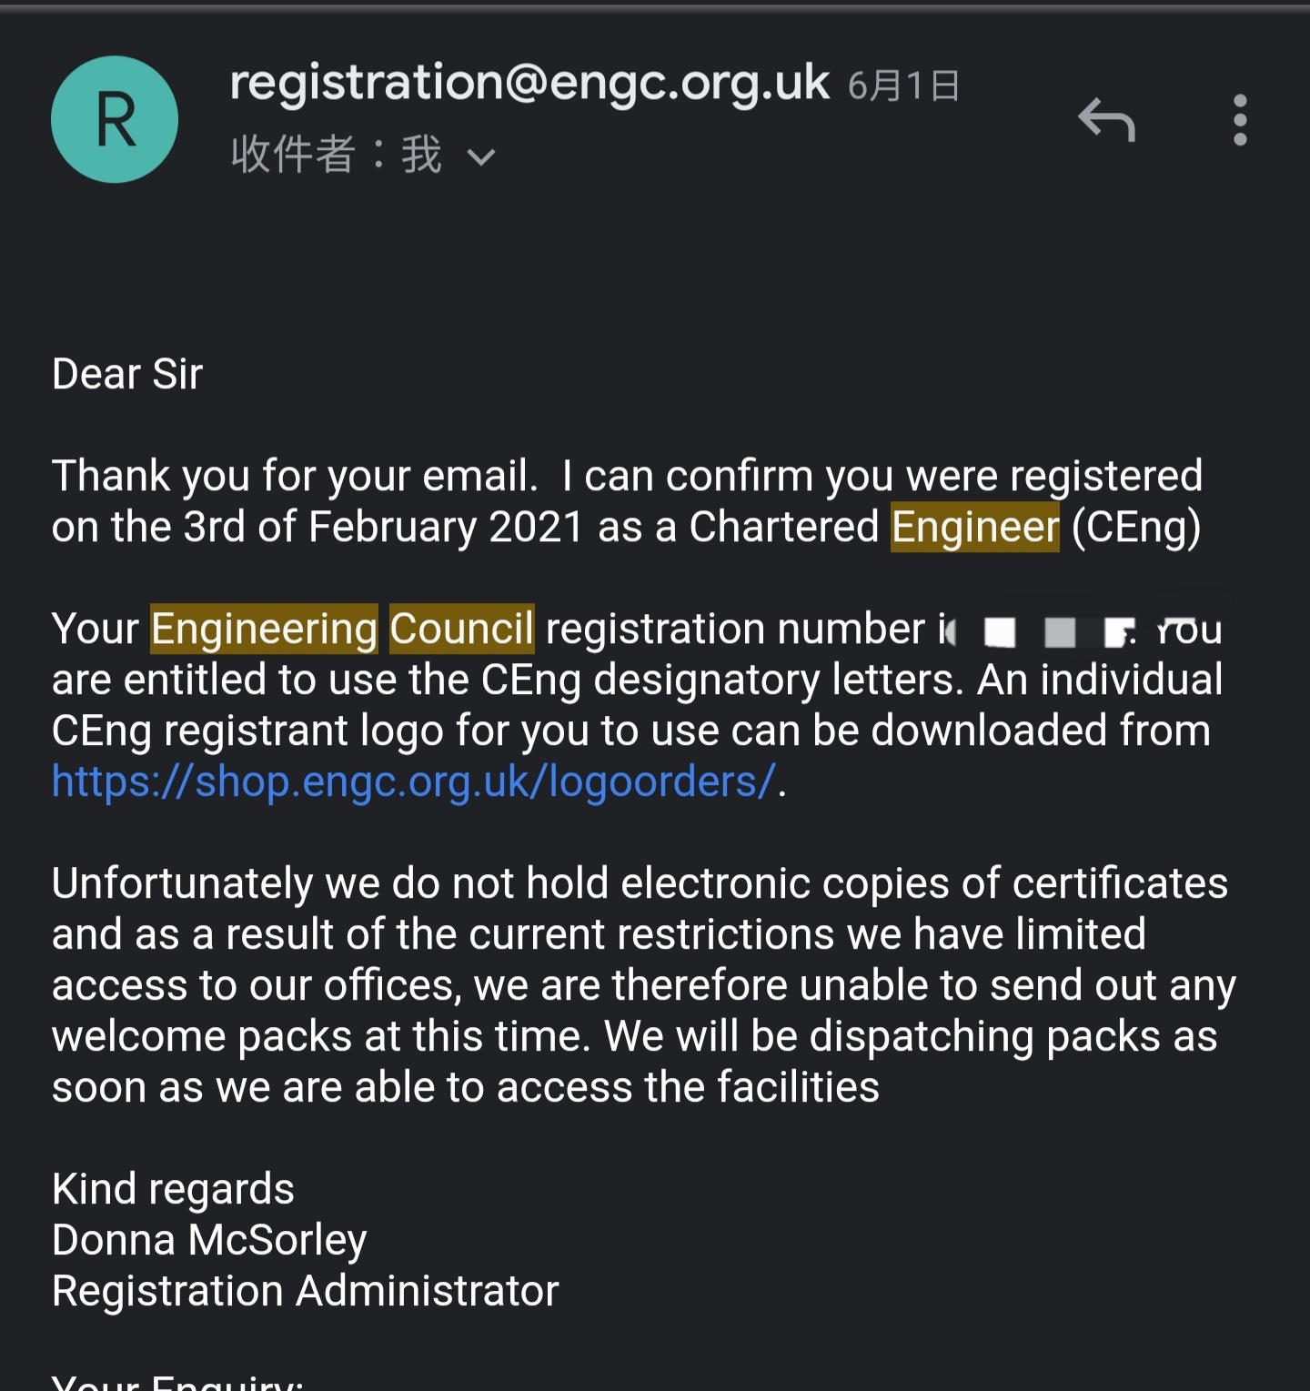Select the highlighted word Engineering
The width and height of the screenshot is (1310, 1391).
click(264, 630)
